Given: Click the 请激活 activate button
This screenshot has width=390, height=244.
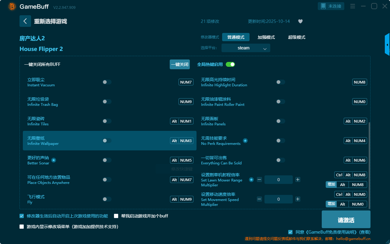Looking at the screenshot, I should coord(346,219).
